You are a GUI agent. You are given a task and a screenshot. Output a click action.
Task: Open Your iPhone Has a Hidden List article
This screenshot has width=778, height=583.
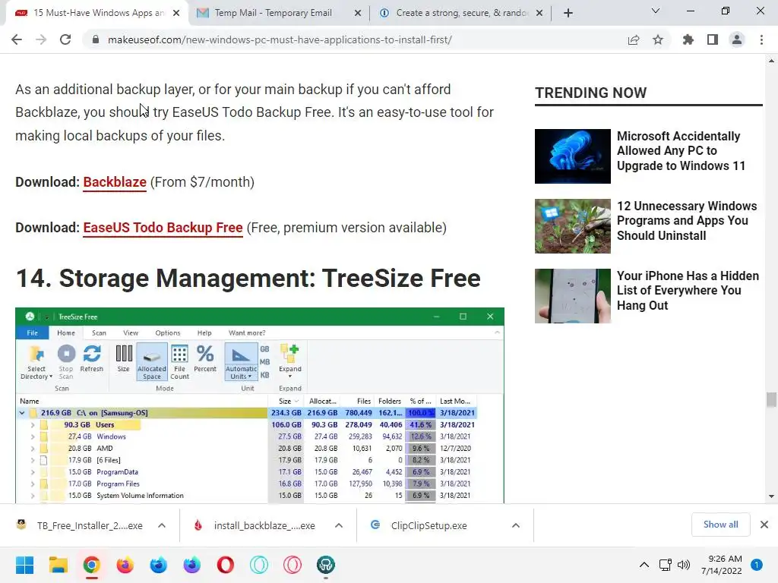[688, 291]
